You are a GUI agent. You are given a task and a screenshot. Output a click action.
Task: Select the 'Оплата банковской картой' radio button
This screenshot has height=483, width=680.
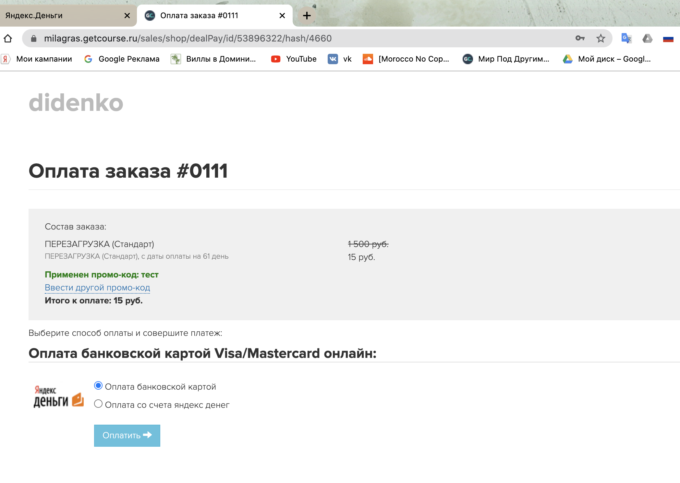click(x=98, y=386)
